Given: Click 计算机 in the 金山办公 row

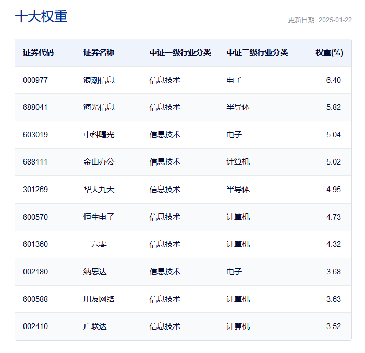Looking at the screenshot, I should click(x=238, y=162).
